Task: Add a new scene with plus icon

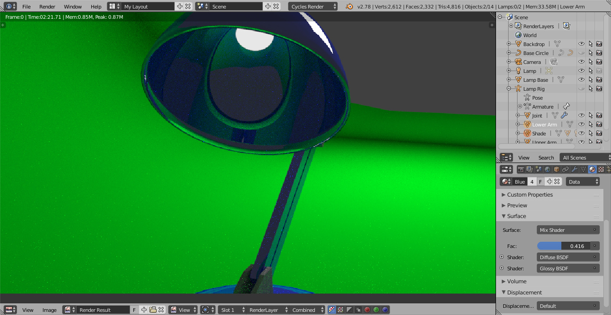Action: click(267, 7)
